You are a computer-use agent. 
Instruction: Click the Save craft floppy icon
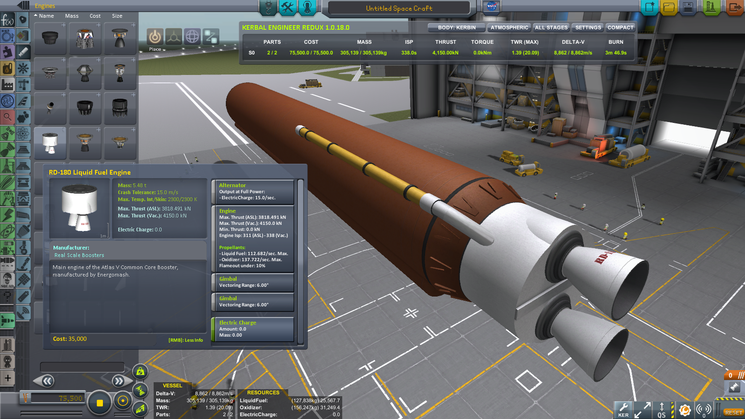tap(688, 7)
